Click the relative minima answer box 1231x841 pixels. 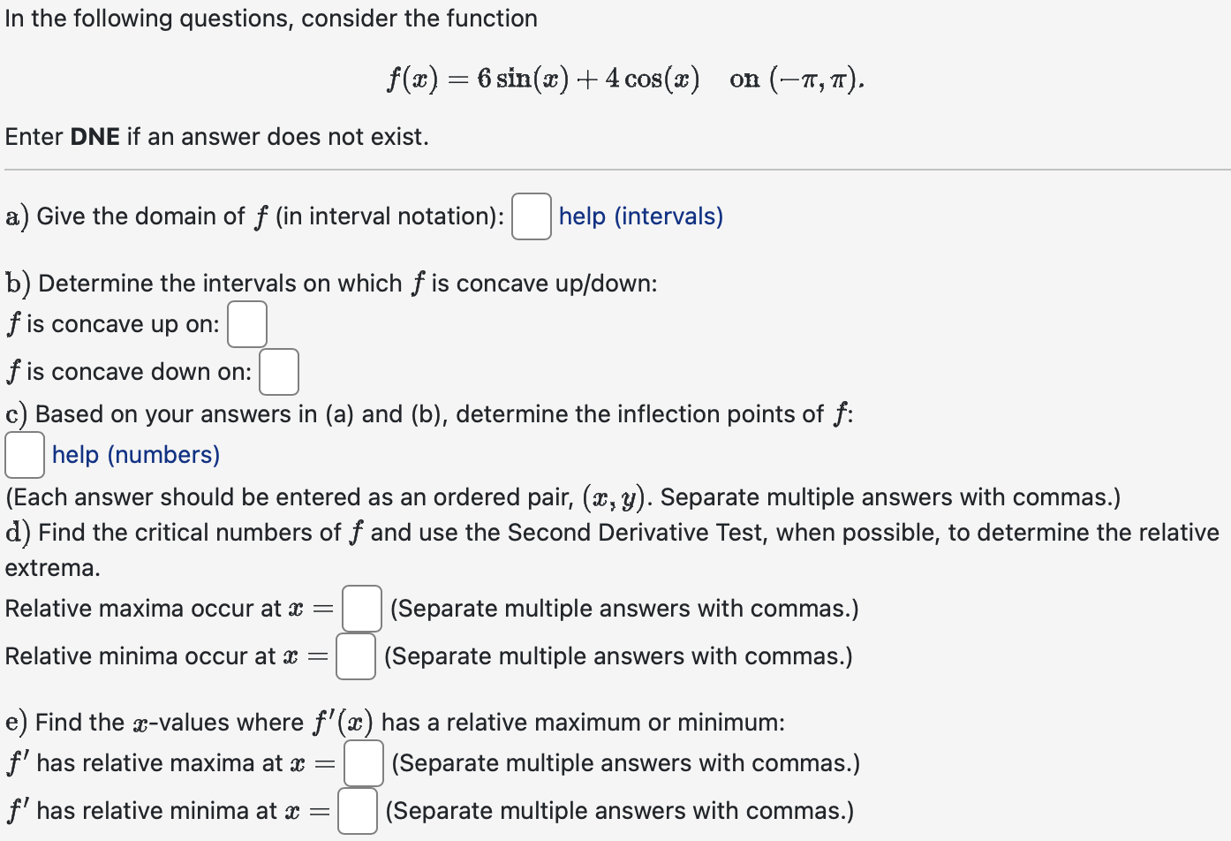(x=355, y=657)
